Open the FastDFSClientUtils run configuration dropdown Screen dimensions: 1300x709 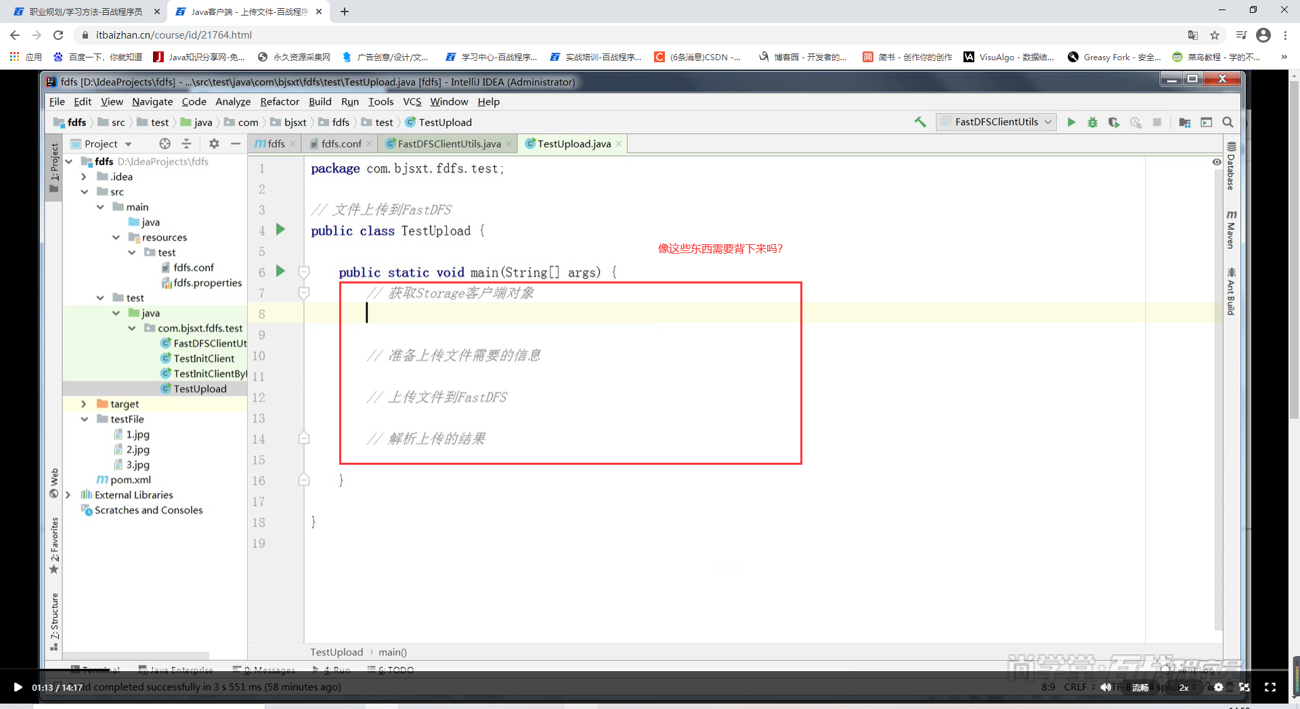click(x=996, y=122)
